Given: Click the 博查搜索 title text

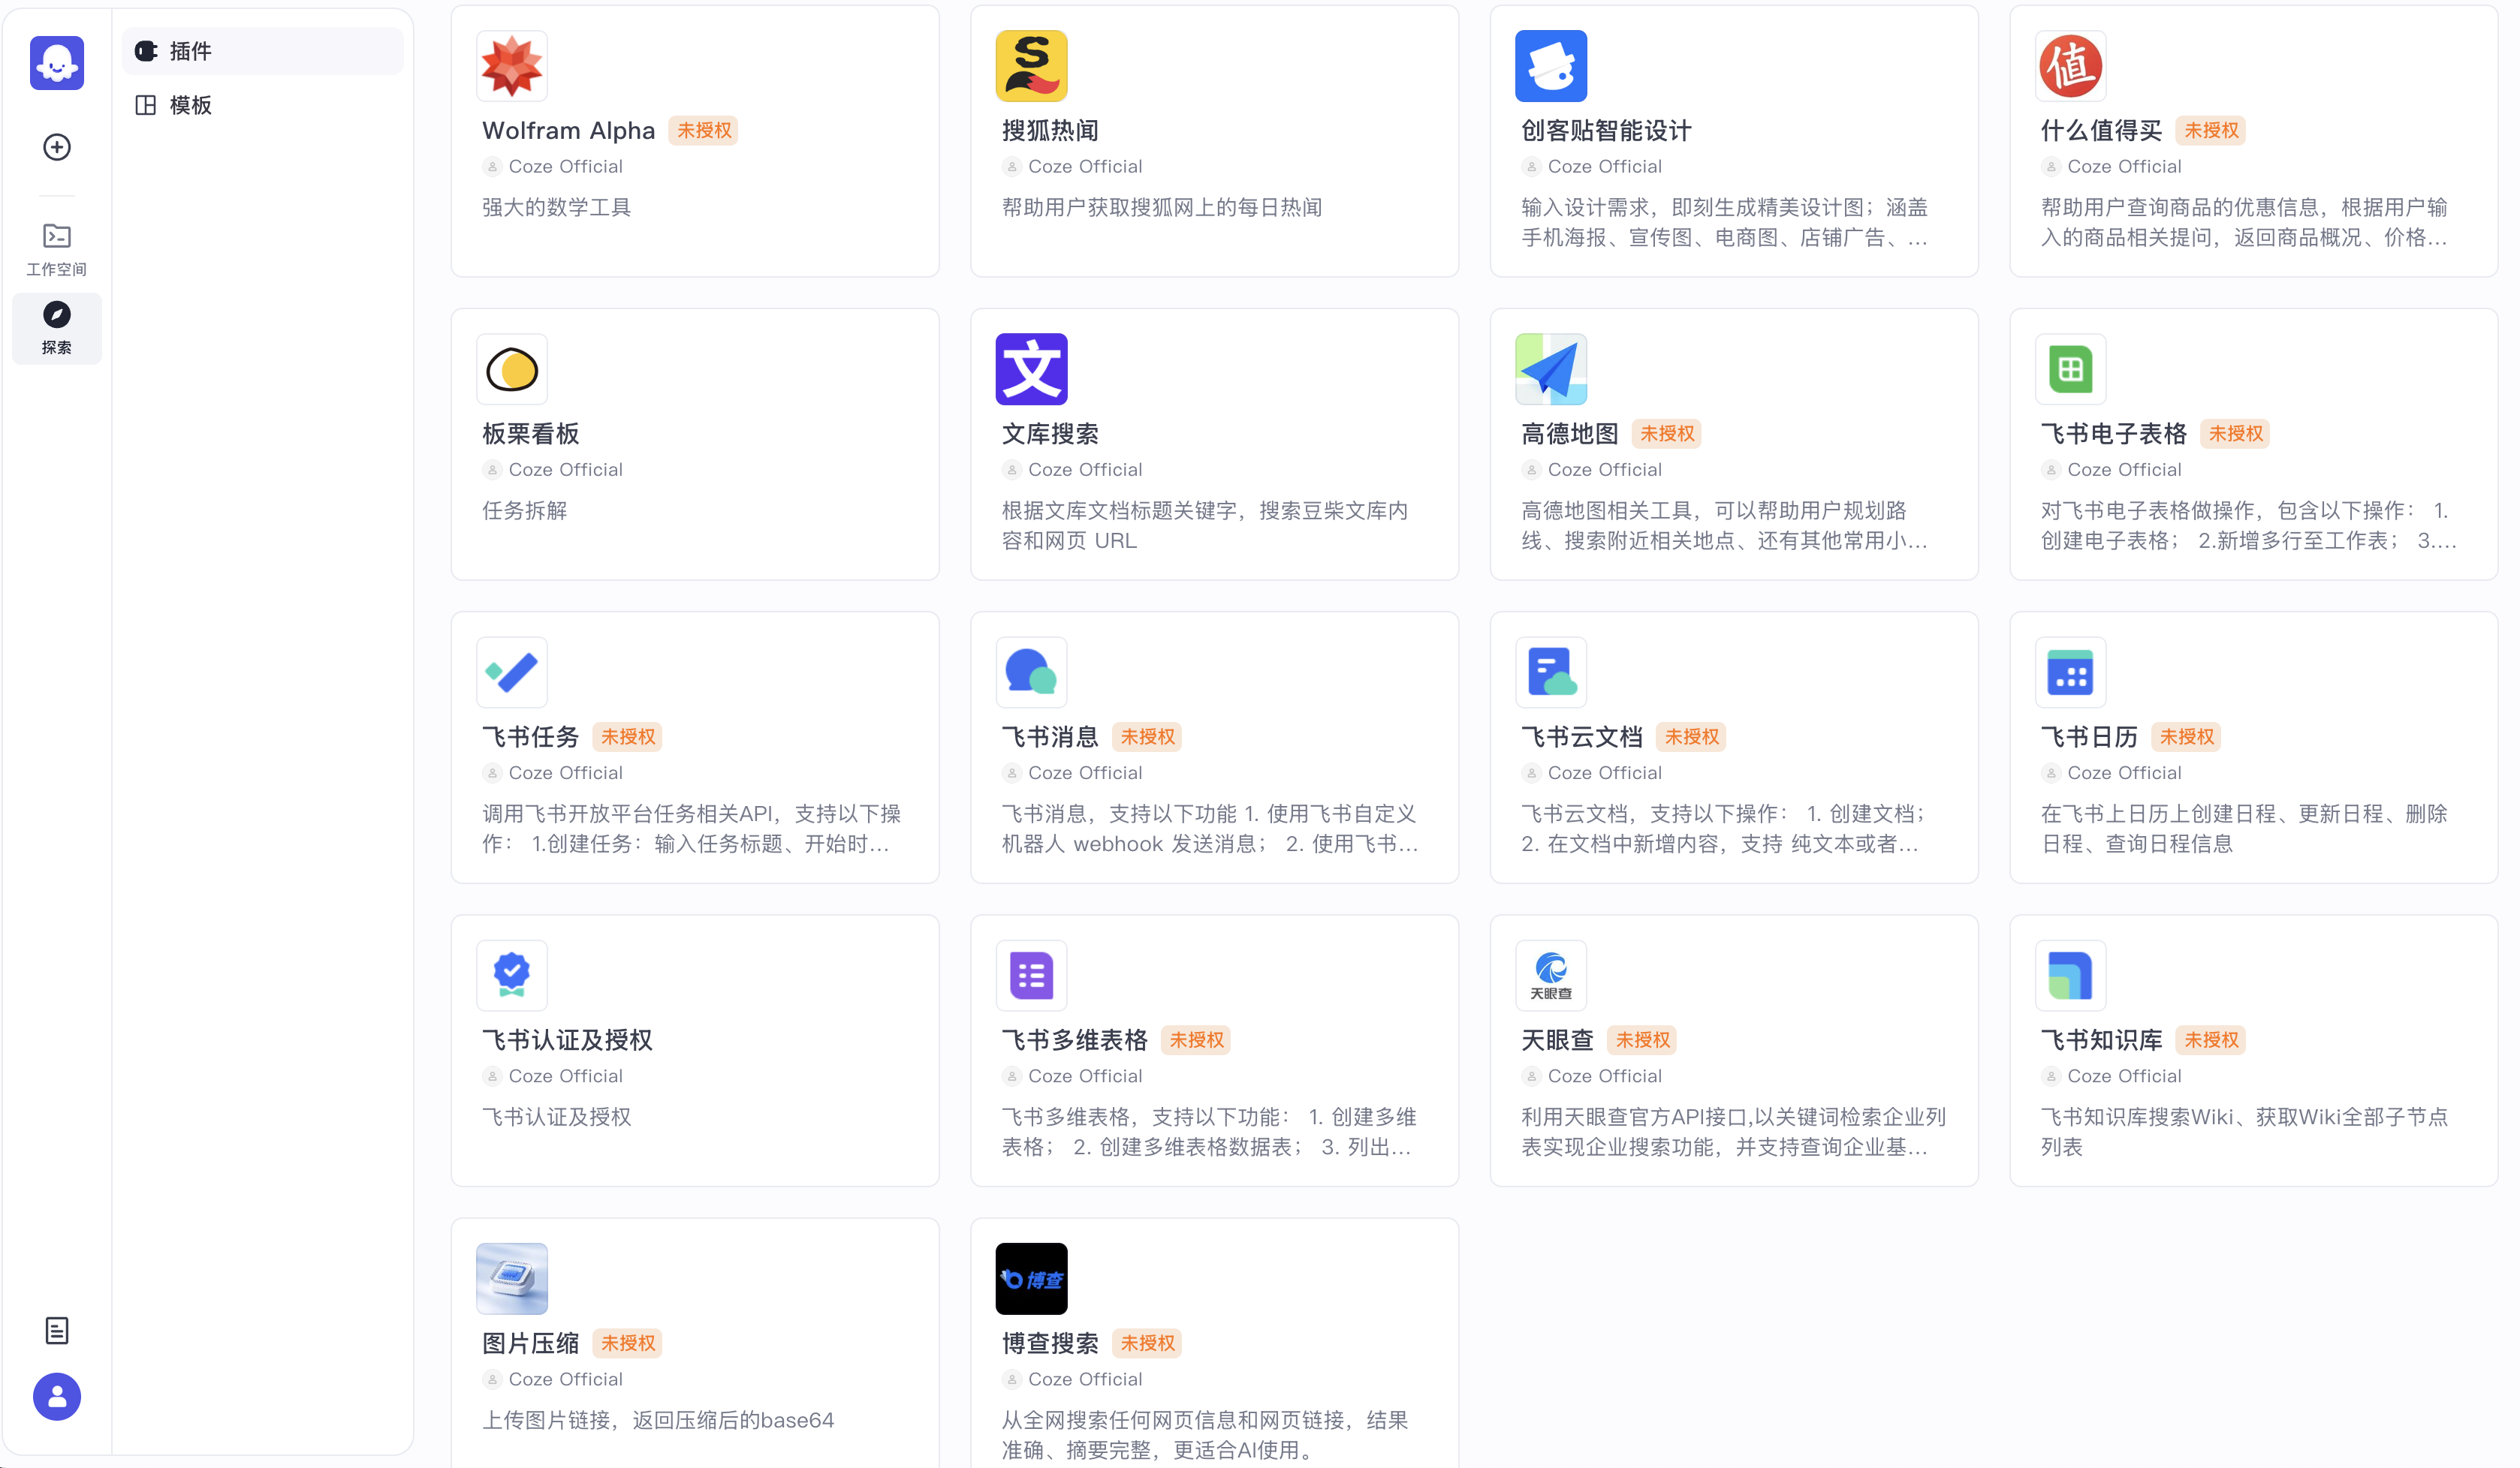Looking at the screenshot, I should tap(1050, 1343).
